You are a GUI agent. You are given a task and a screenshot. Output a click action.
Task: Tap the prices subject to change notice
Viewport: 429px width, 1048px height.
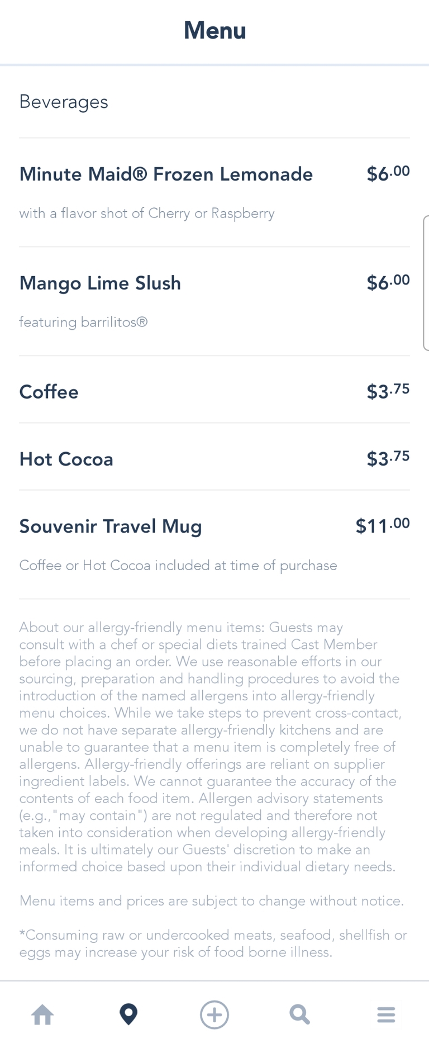212,901
